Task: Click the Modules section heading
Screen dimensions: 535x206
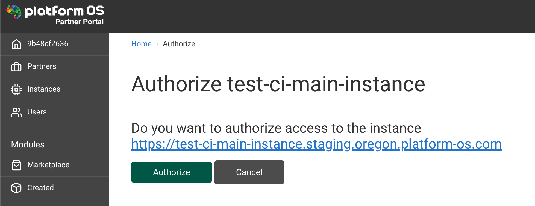Action: click(27, 144)
